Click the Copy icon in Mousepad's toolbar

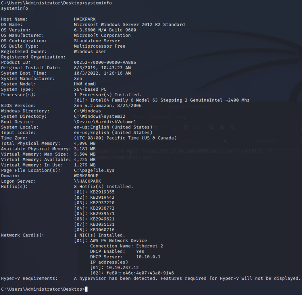point(186,128)
